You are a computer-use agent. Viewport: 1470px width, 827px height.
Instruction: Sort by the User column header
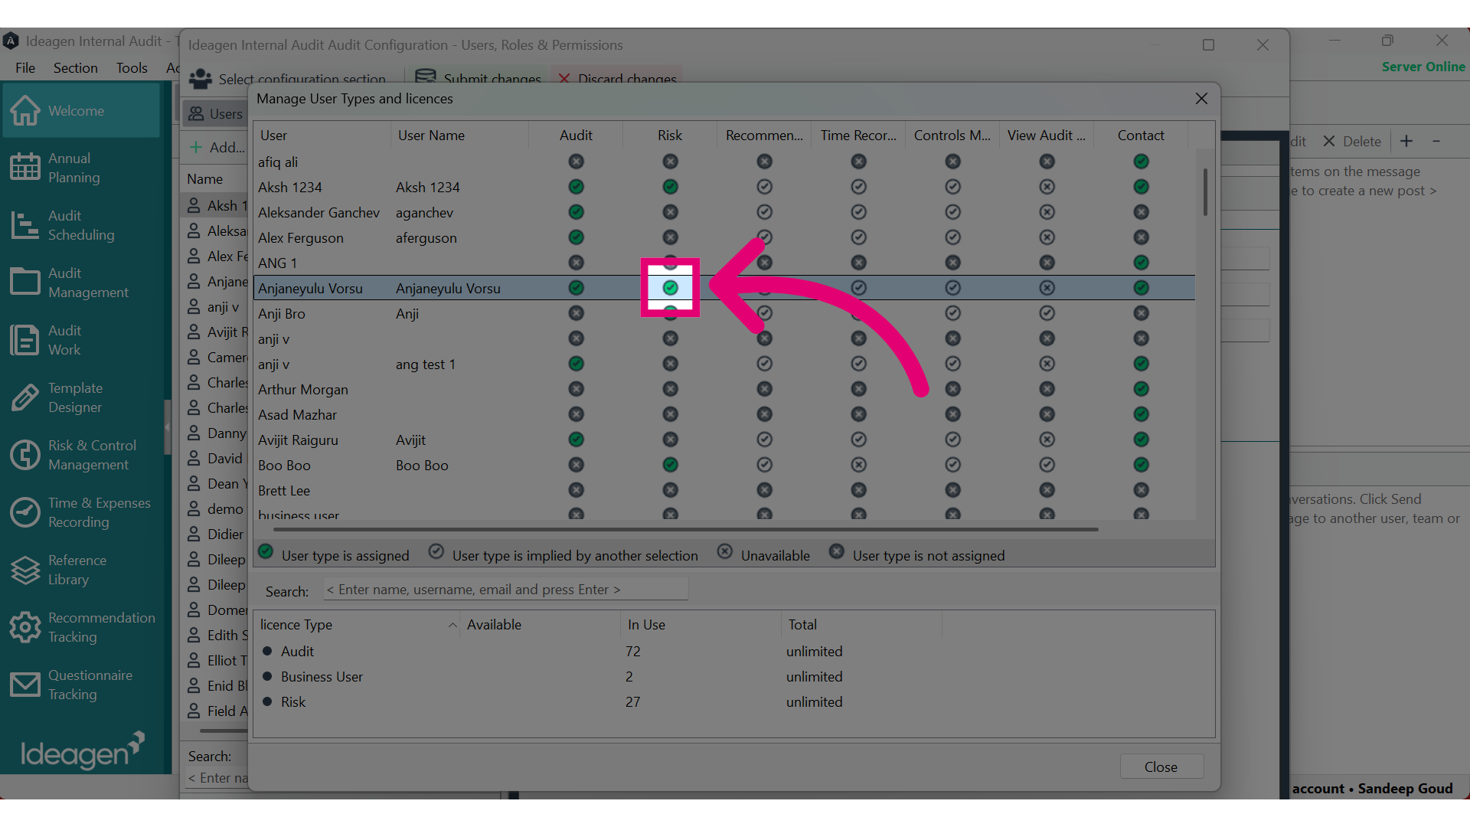(322, 136)
